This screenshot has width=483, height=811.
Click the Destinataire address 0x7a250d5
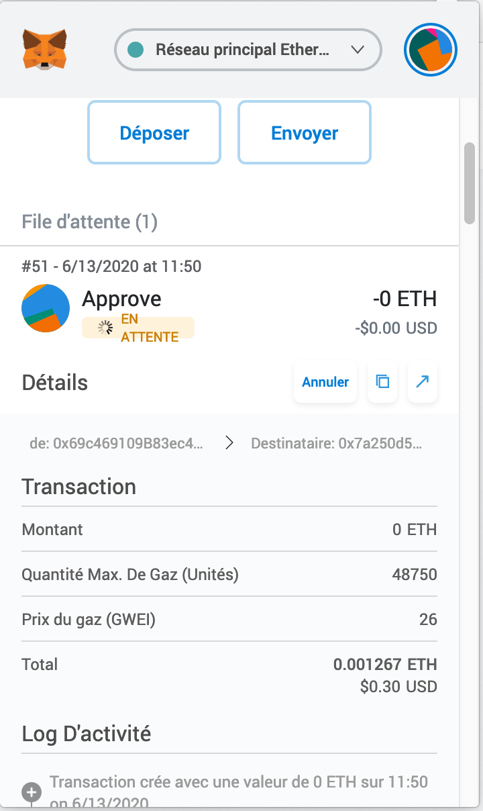coord(337,443)
